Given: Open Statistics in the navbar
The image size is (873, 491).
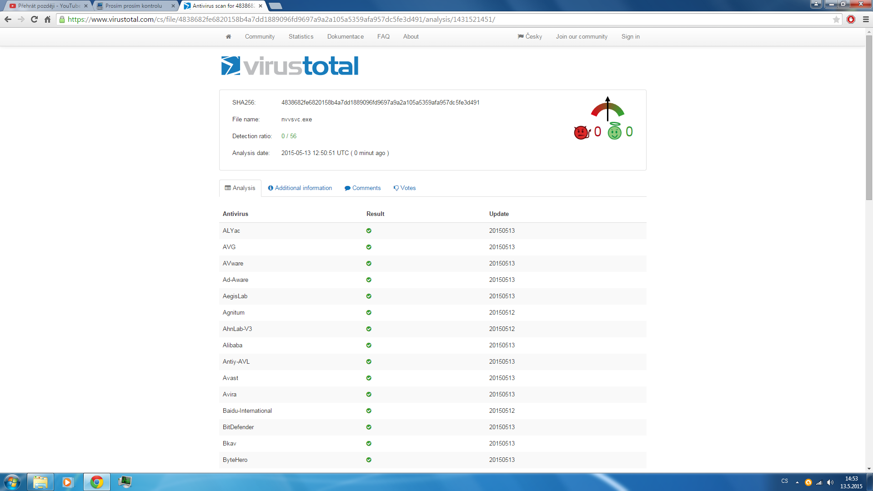Looking at the screenshot, I should click(x=301, y=37).
